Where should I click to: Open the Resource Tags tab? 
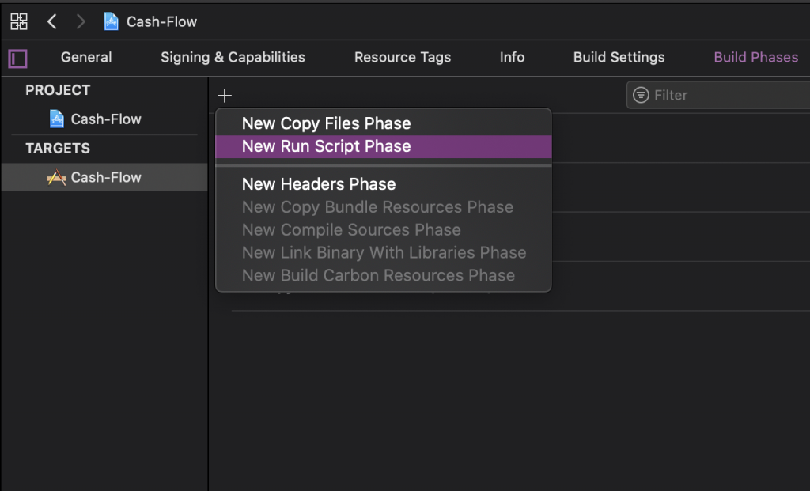[x=402, y=57]
